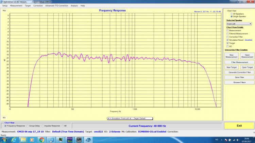Switch chart to Group Delay view

(x=29, y=125)
